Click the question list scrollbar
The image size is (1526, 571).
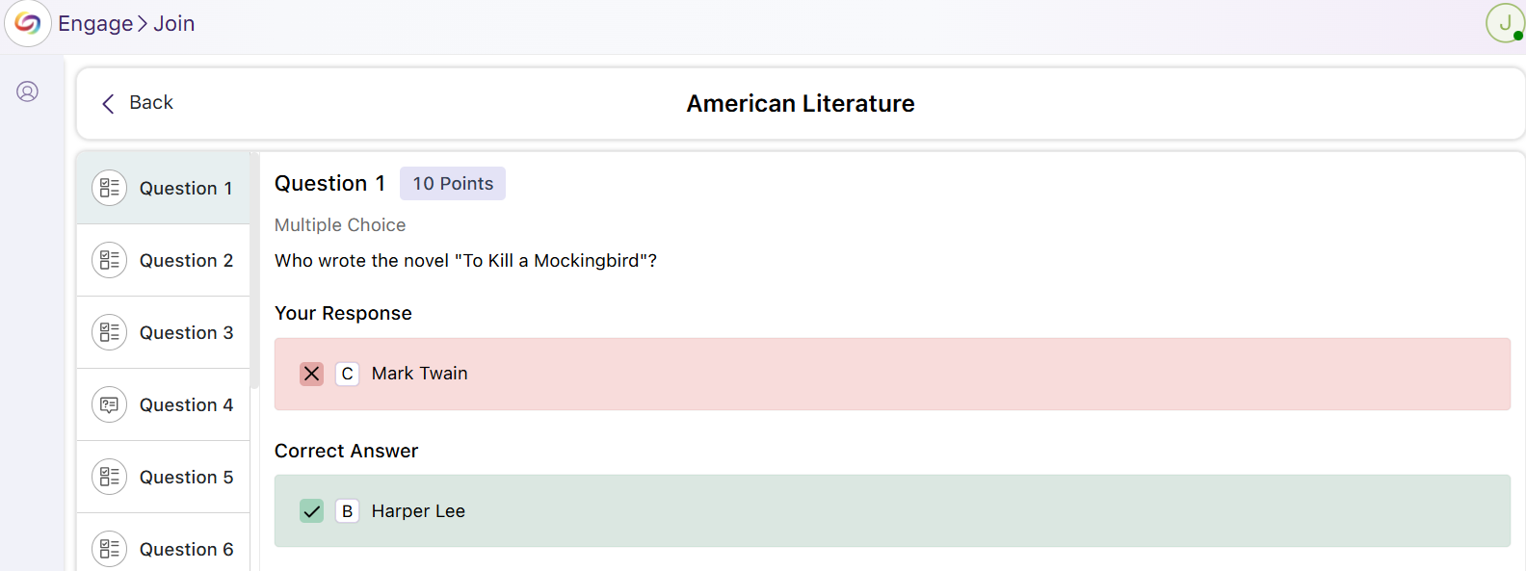(x=254, y=270)
